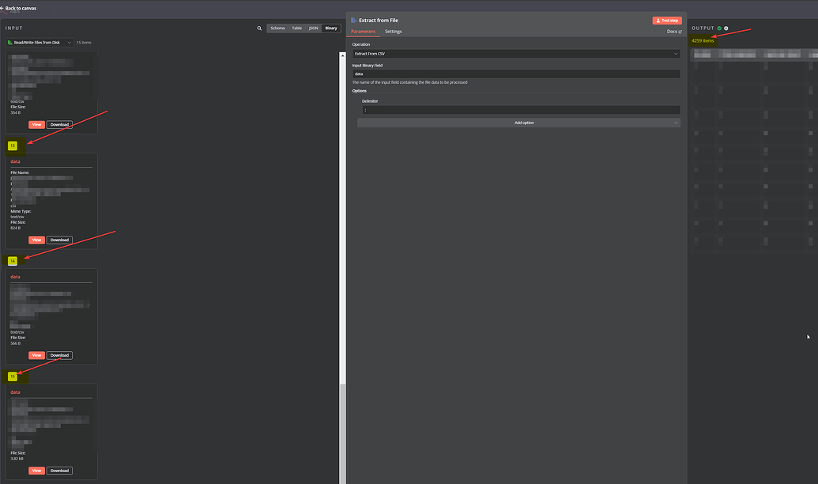The width and height of the screenshot is (818, 484).
Task: Click the output info icon
Action: (726, 28)
